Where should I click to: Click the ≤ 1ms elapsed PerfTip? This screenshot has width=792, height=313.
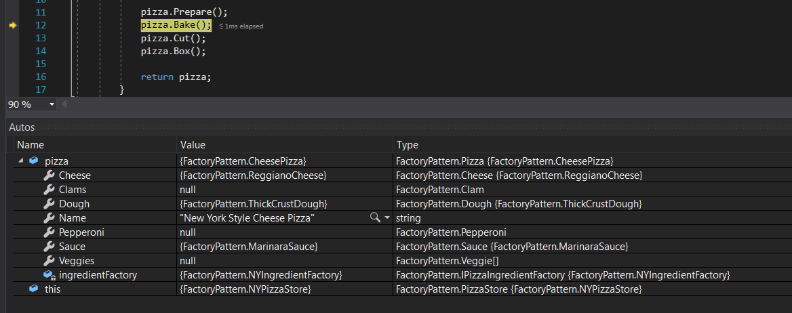[x=241, y=26]
